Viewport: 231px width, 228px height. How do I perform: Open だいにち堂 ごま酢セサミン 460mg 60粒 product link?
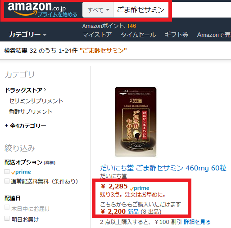[163, 168]
